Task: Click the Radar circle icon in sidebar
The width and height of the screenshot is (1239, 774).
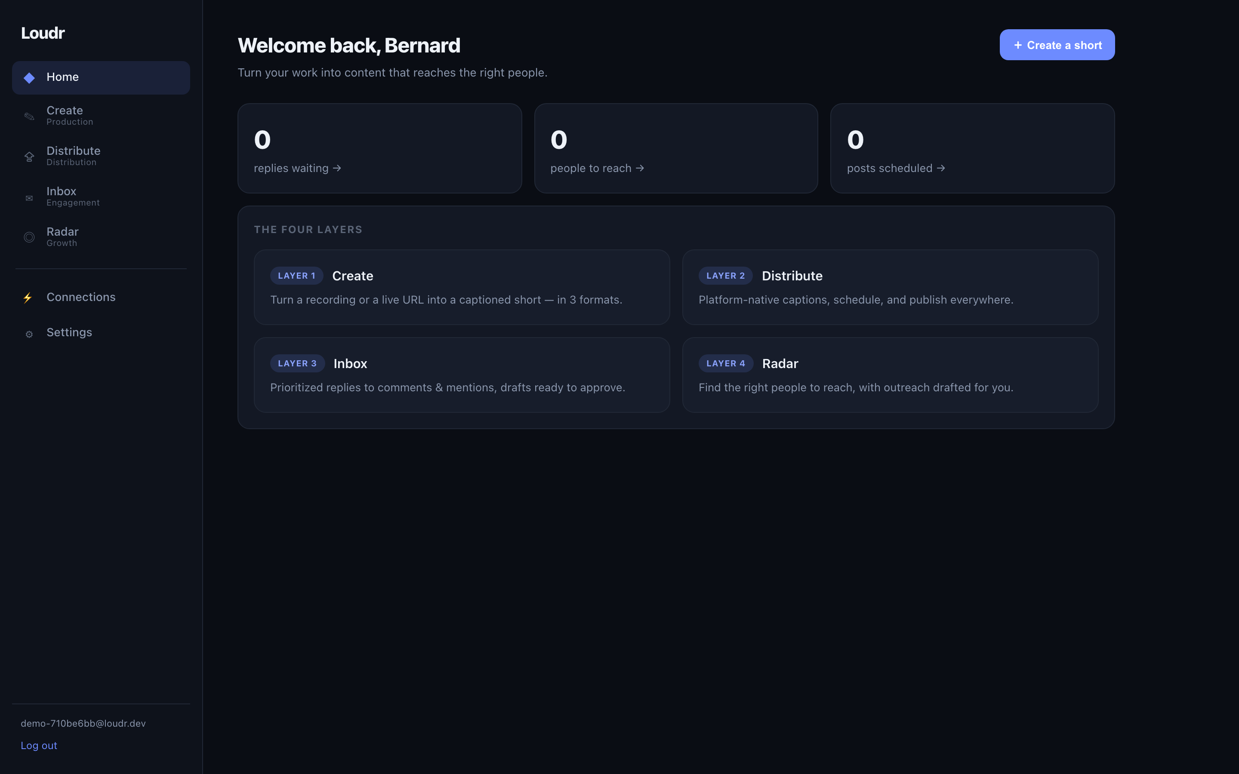Action: pos(29,237)
